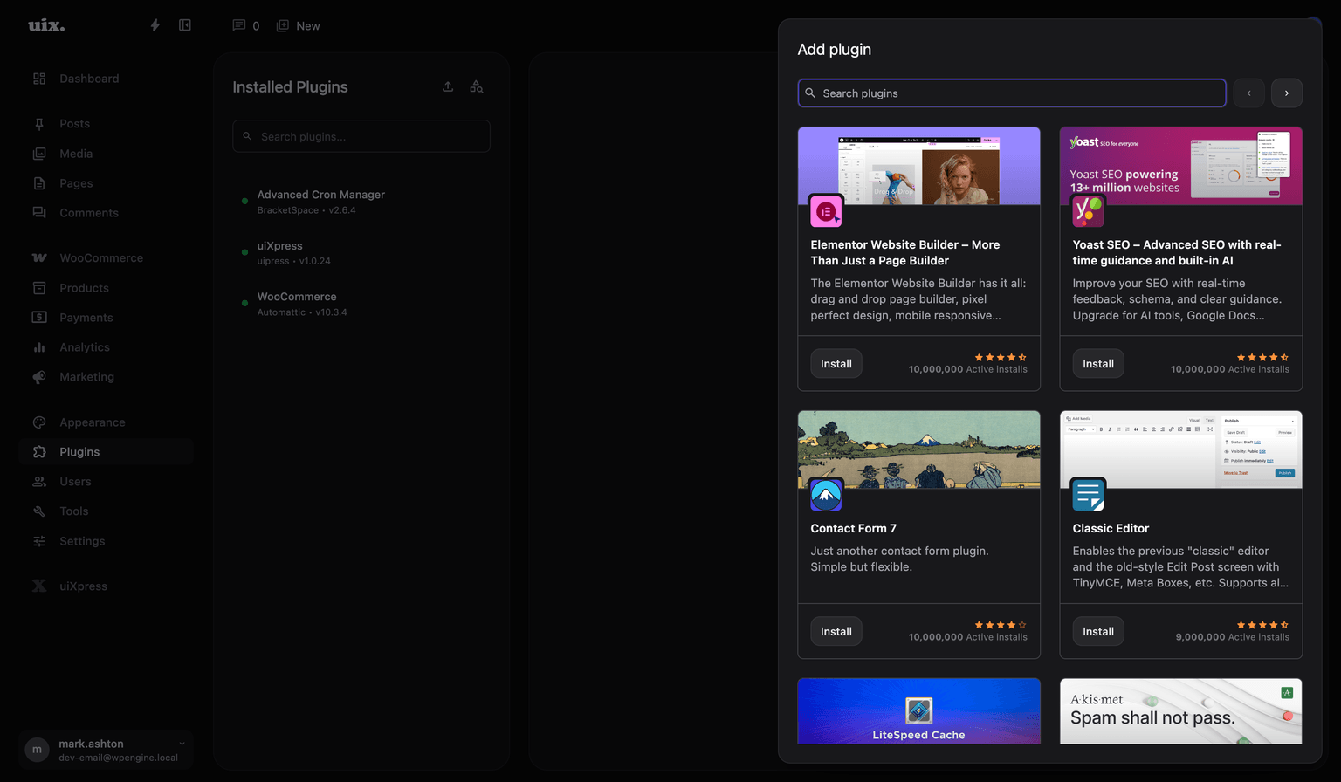Navigate to Appearance in the sidebar

pyautogui.click(x=92, y=422)
